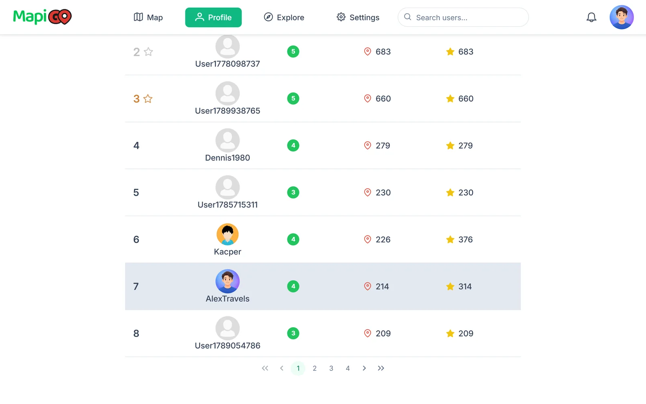Image resolution: width=646 pixels, height=404 pixels.
Task: Open the Explore tab
Action: [x=284, y=17]
